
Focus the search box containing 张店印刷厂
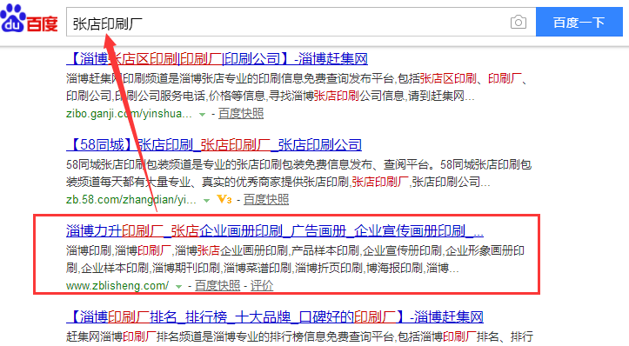(x=301, y=22)
